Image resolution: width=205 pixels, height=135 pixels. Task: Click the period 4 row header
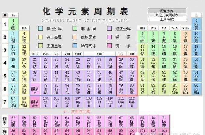[x=5, y=63]
